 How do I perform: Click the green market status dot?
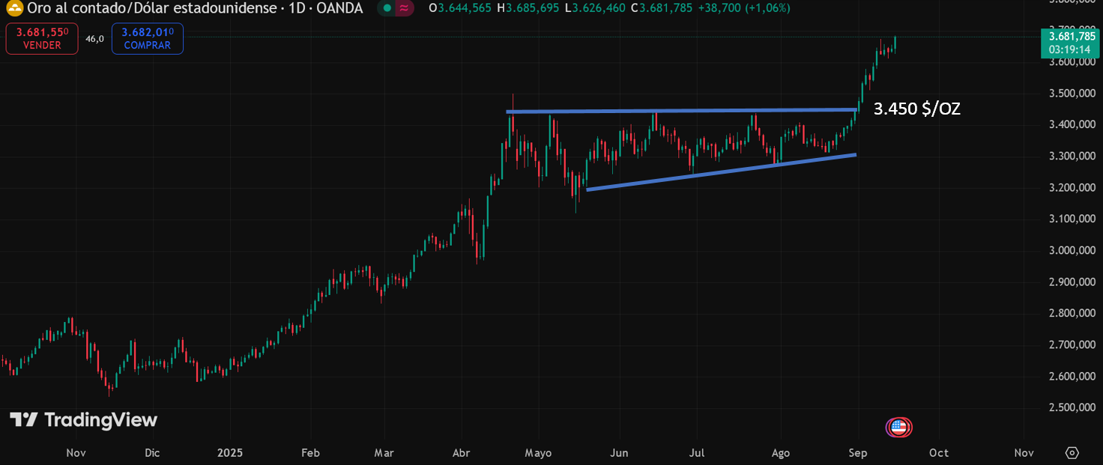pos(386,8)
